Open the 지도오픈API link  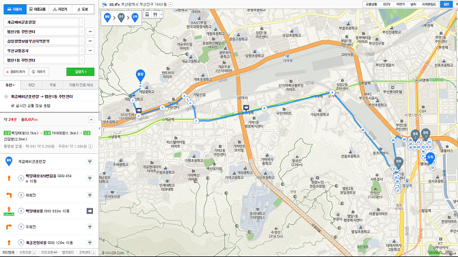coord(49,252)
